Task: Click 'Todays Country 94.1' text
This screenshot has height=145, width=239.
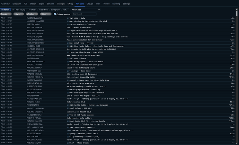Action: 76,102
